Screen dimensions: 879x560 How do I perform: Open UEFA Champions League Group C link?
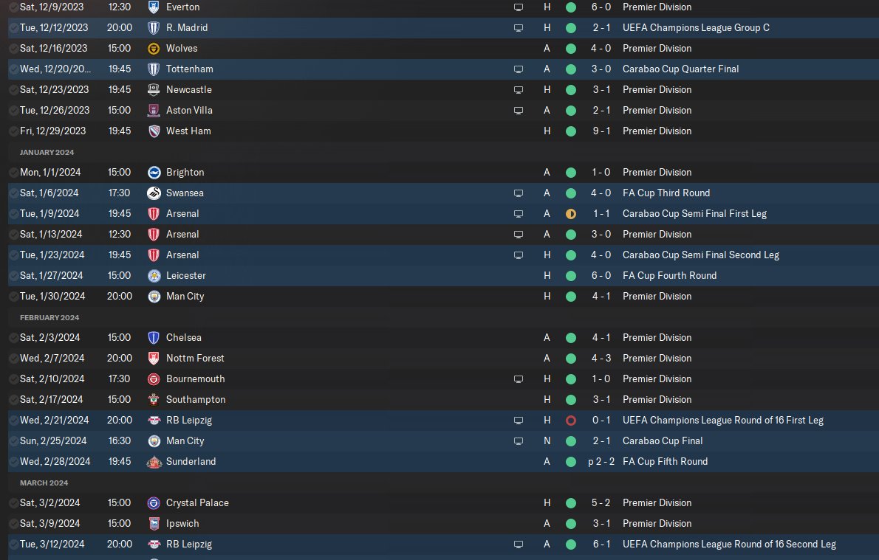pyautogui.click(x=696, y=28)
